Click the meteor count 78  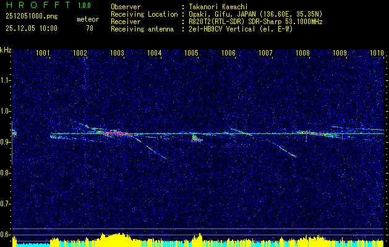[90, 28]
